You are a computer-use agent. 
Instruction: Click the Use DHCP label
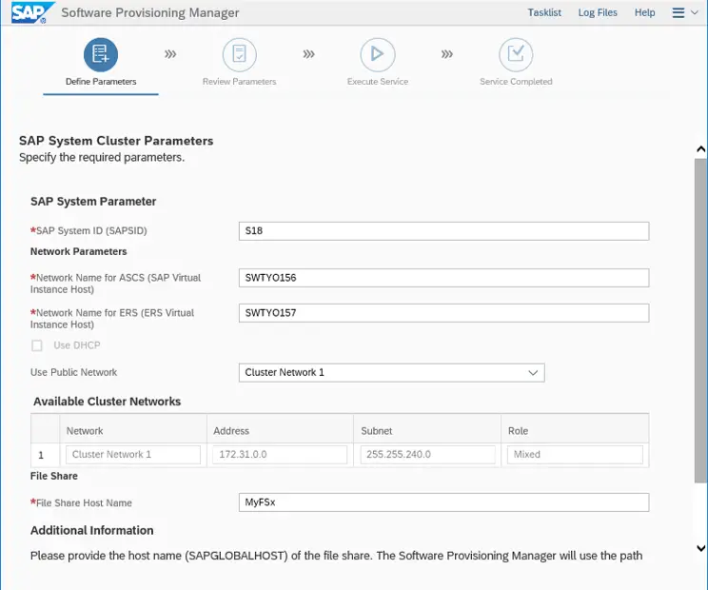77,345
